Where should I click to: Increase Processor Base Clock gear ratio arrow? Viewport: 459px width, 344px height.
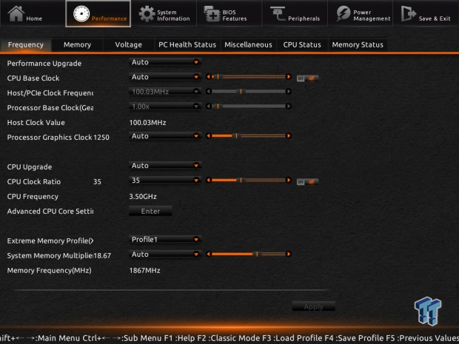[289, 107]
